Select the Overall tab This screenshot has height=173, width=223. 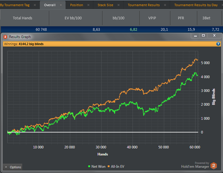tap(50, 5)
